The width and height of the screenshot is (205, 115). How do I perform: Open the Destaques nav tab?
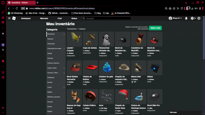pos(26,18)
